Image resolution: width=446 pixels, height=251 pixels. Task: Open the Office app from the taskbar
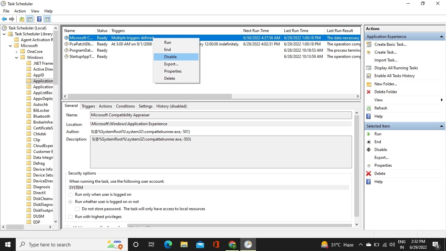pos(216,244)
